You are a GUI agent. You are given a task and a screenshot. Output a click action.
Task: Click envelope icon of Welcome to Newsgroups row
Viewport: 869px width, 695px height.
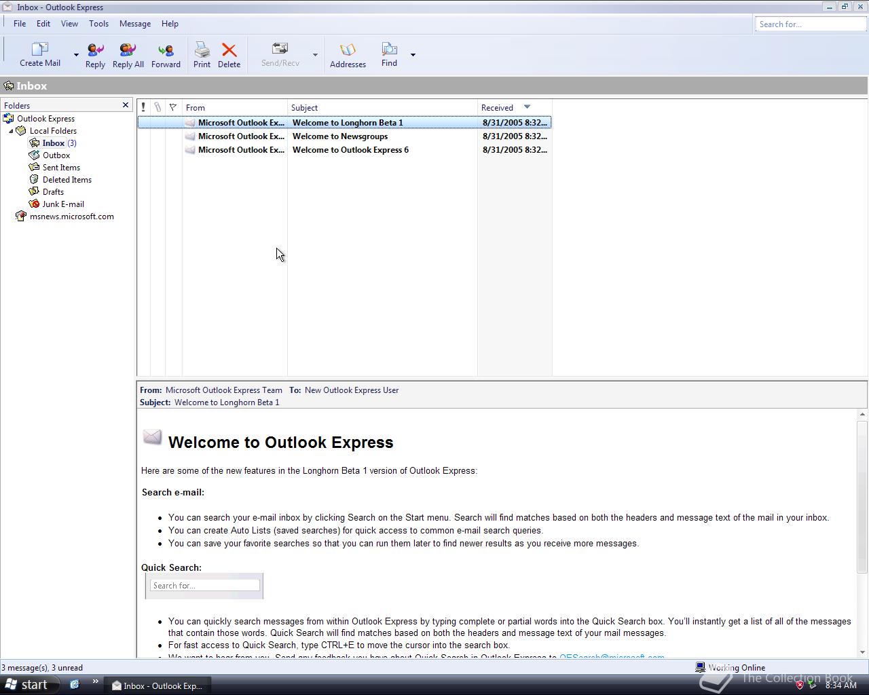pos(190,136)
